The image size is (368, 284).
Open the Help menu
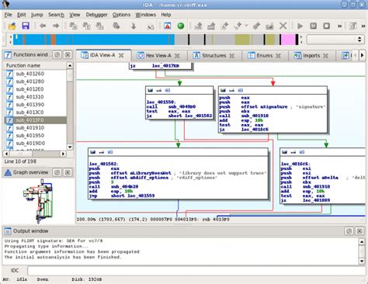point(166,15)
